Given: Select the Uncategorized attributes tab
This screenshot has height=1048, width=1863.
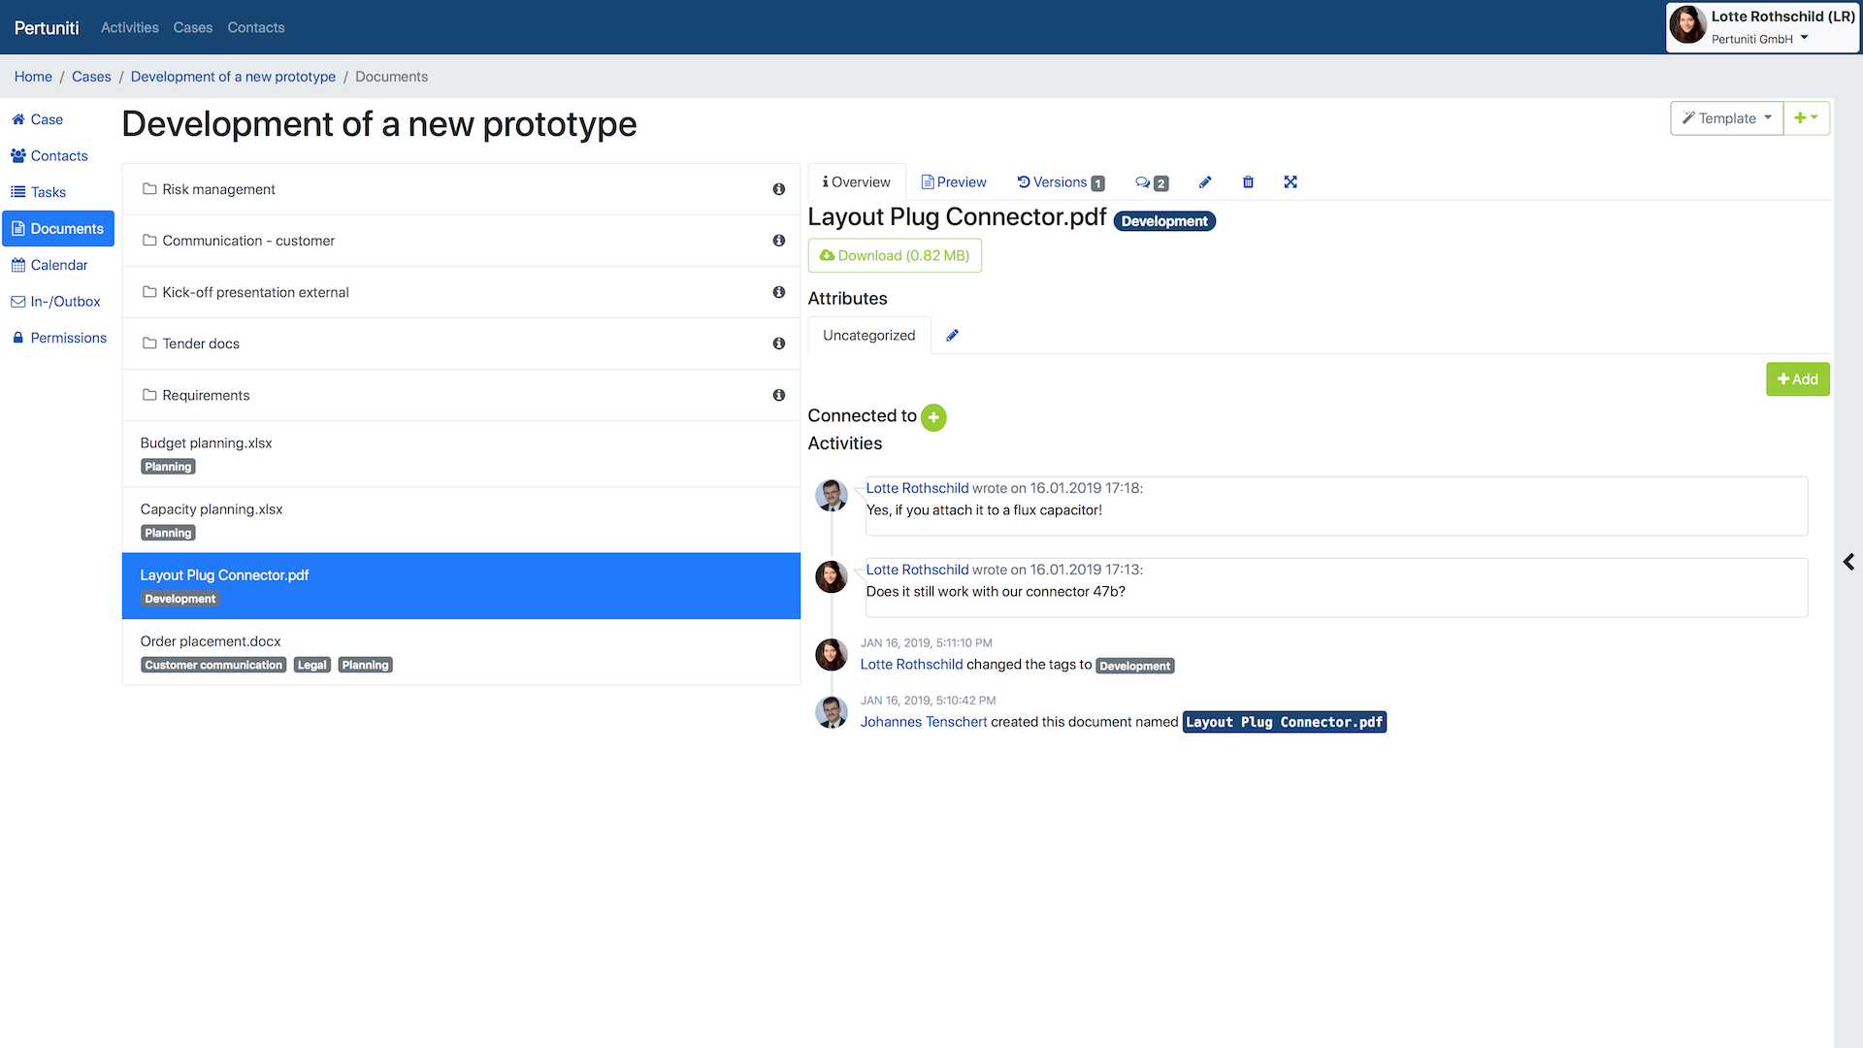Looking at the screenshot, I should pyautogui.click(x=868, y=336).
